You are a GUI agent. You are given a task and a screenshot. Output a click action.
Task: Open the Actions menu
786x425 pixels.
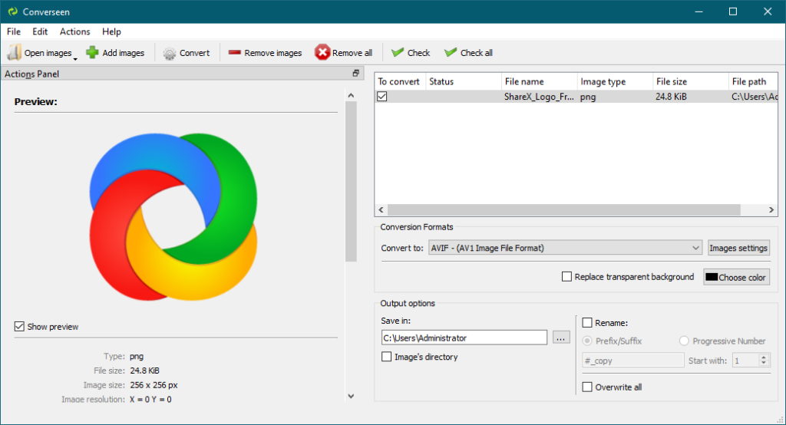pos(74,31)
